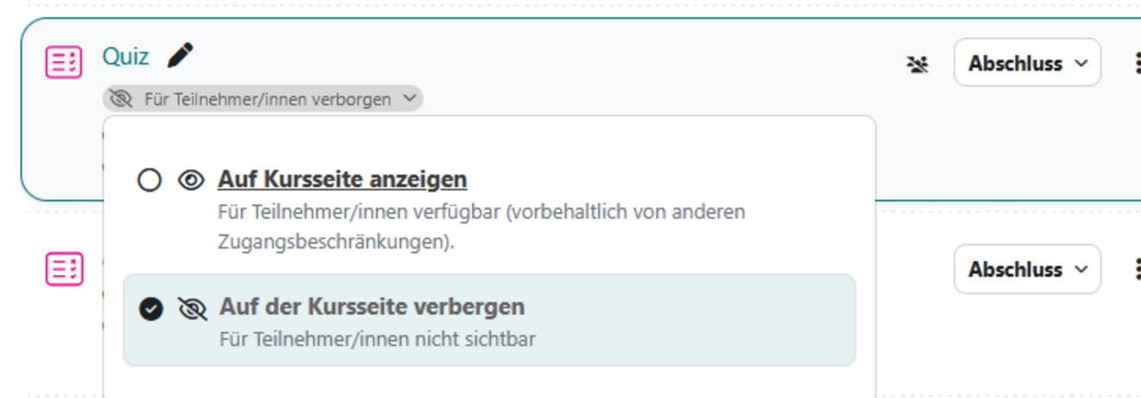Image resolution: width=1141 pixels, height=398 pixels.
Task: Click crossed-eye icon beside Auf der Kursseite verbergen
Action: tap(192, 308)
